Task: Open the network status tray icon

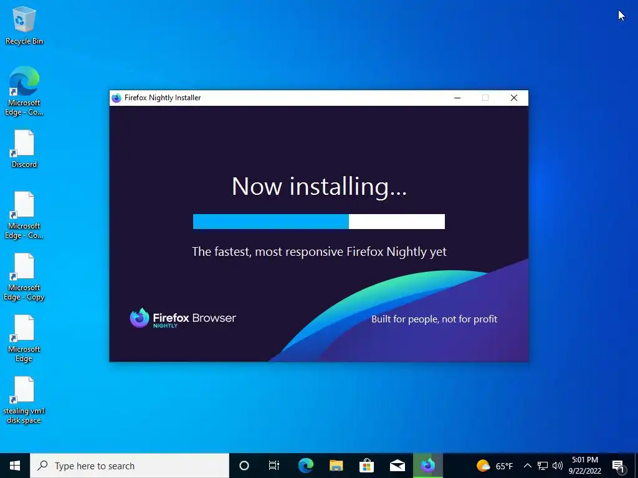Action: [543, 466]
